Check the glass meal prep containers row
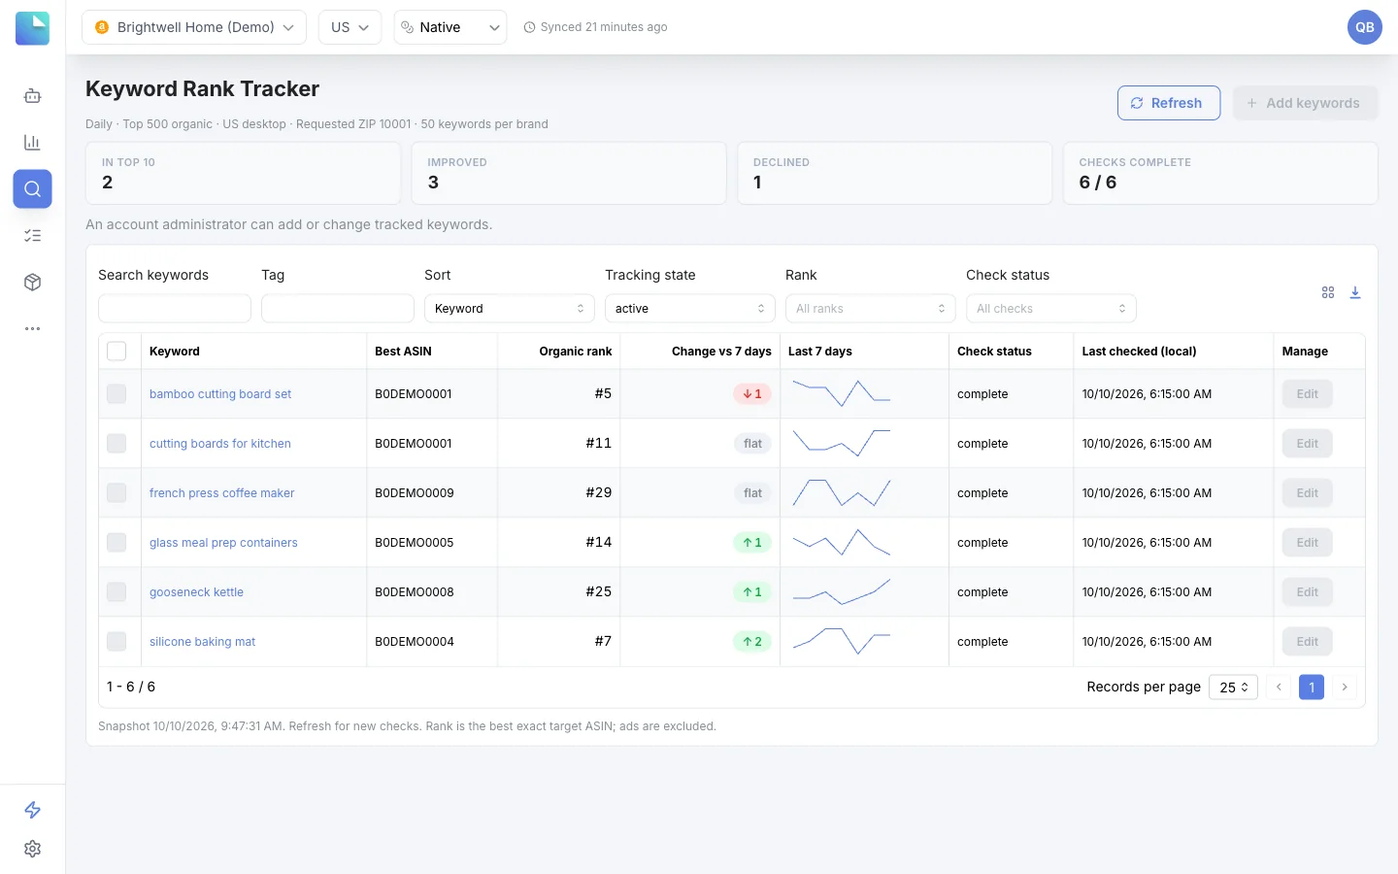The width and height of the screenshot is (1398, 874). coord(116,542)
